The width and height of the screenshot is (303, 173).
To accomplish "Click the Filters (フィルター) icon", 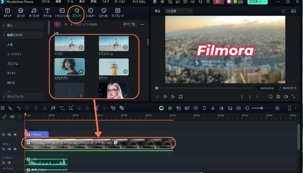I will [90, 12].
